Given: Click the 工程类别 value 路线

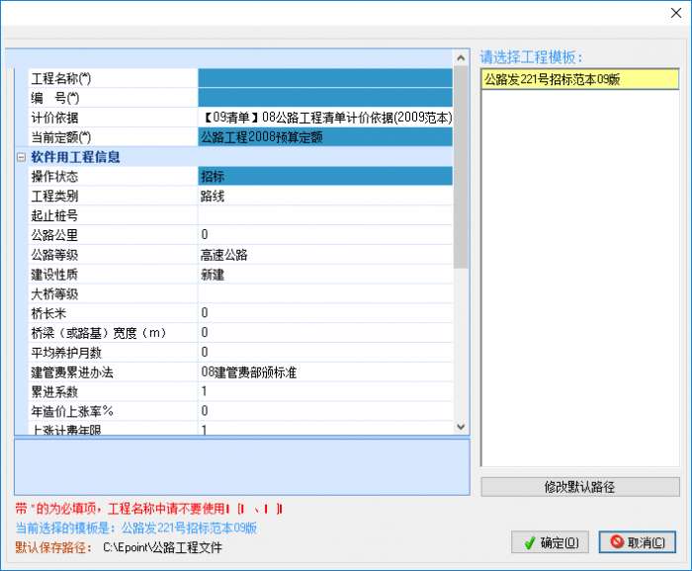Looking at the screenshot, I should (325, 196).
